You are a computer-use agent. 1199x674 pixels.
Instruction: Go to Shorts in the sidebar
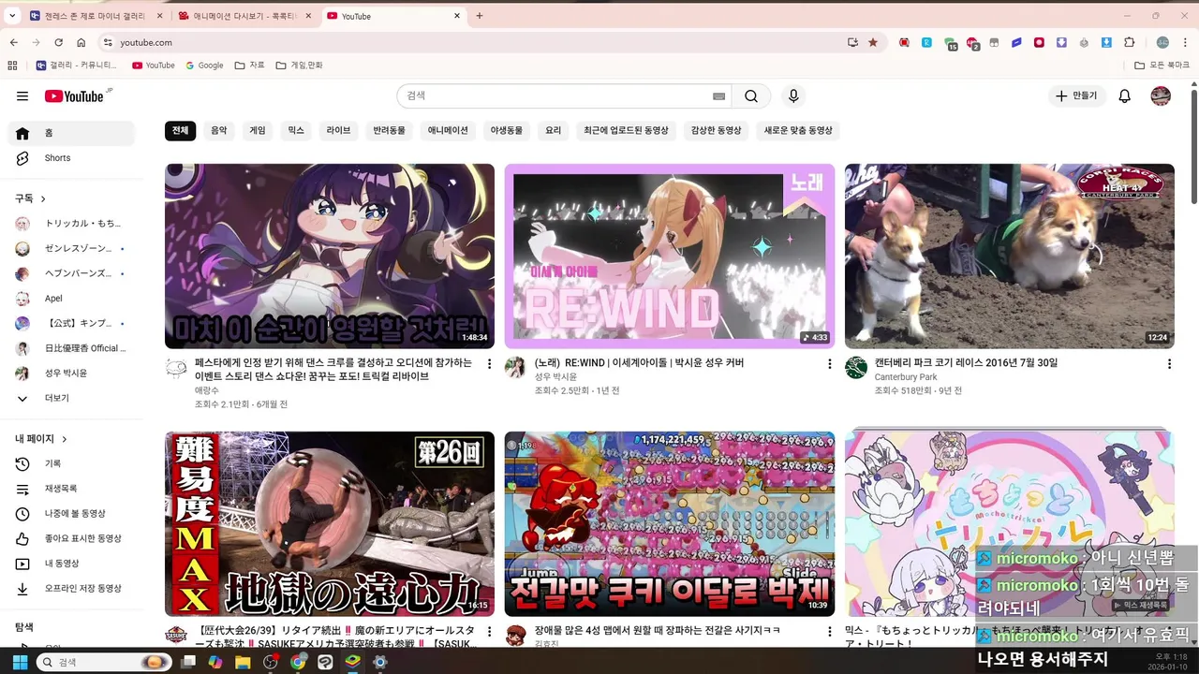click(71, 158)
